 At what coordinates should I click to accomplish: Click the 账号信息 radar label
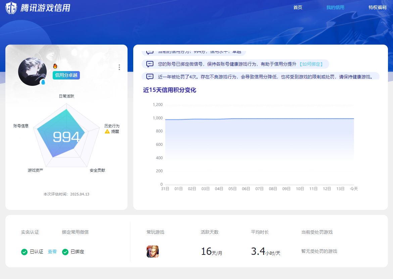(21, 126)
